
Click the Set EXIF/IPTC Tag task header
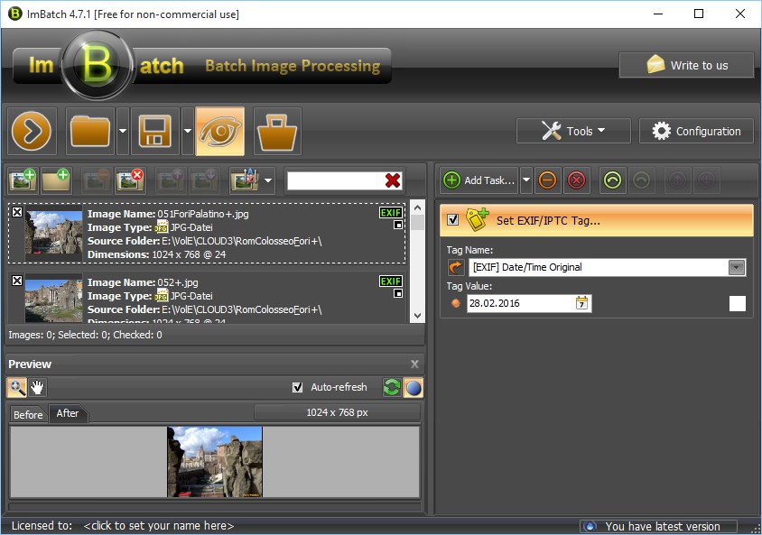597,220
